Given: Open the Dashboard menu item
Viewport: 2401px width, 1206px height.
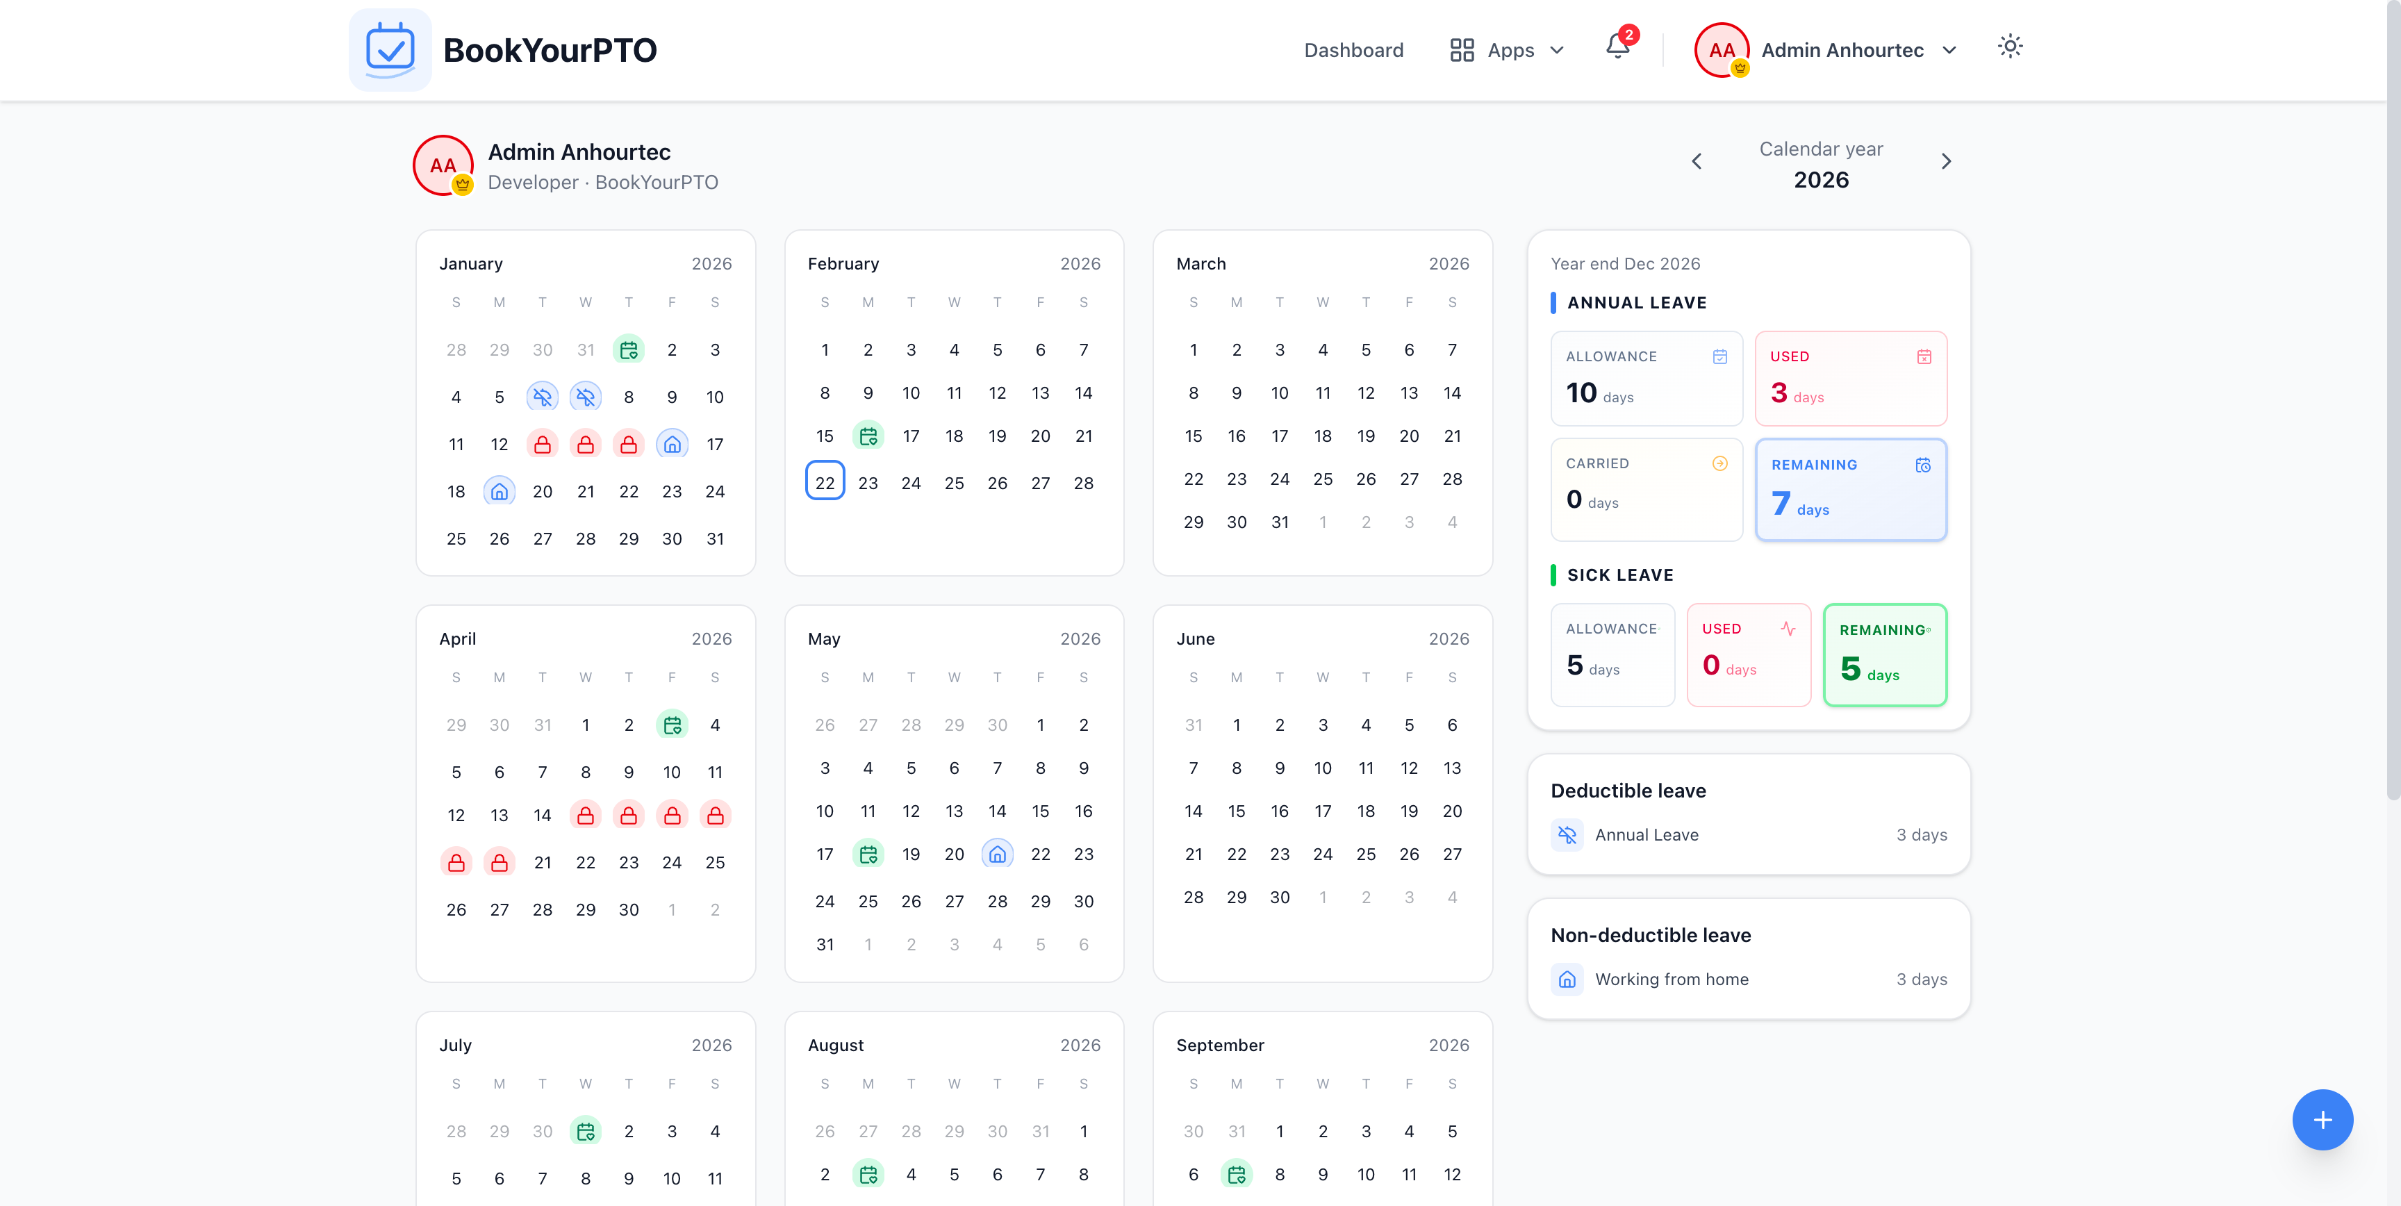Looking at the screenshot, I should [x=1353, y=49].
